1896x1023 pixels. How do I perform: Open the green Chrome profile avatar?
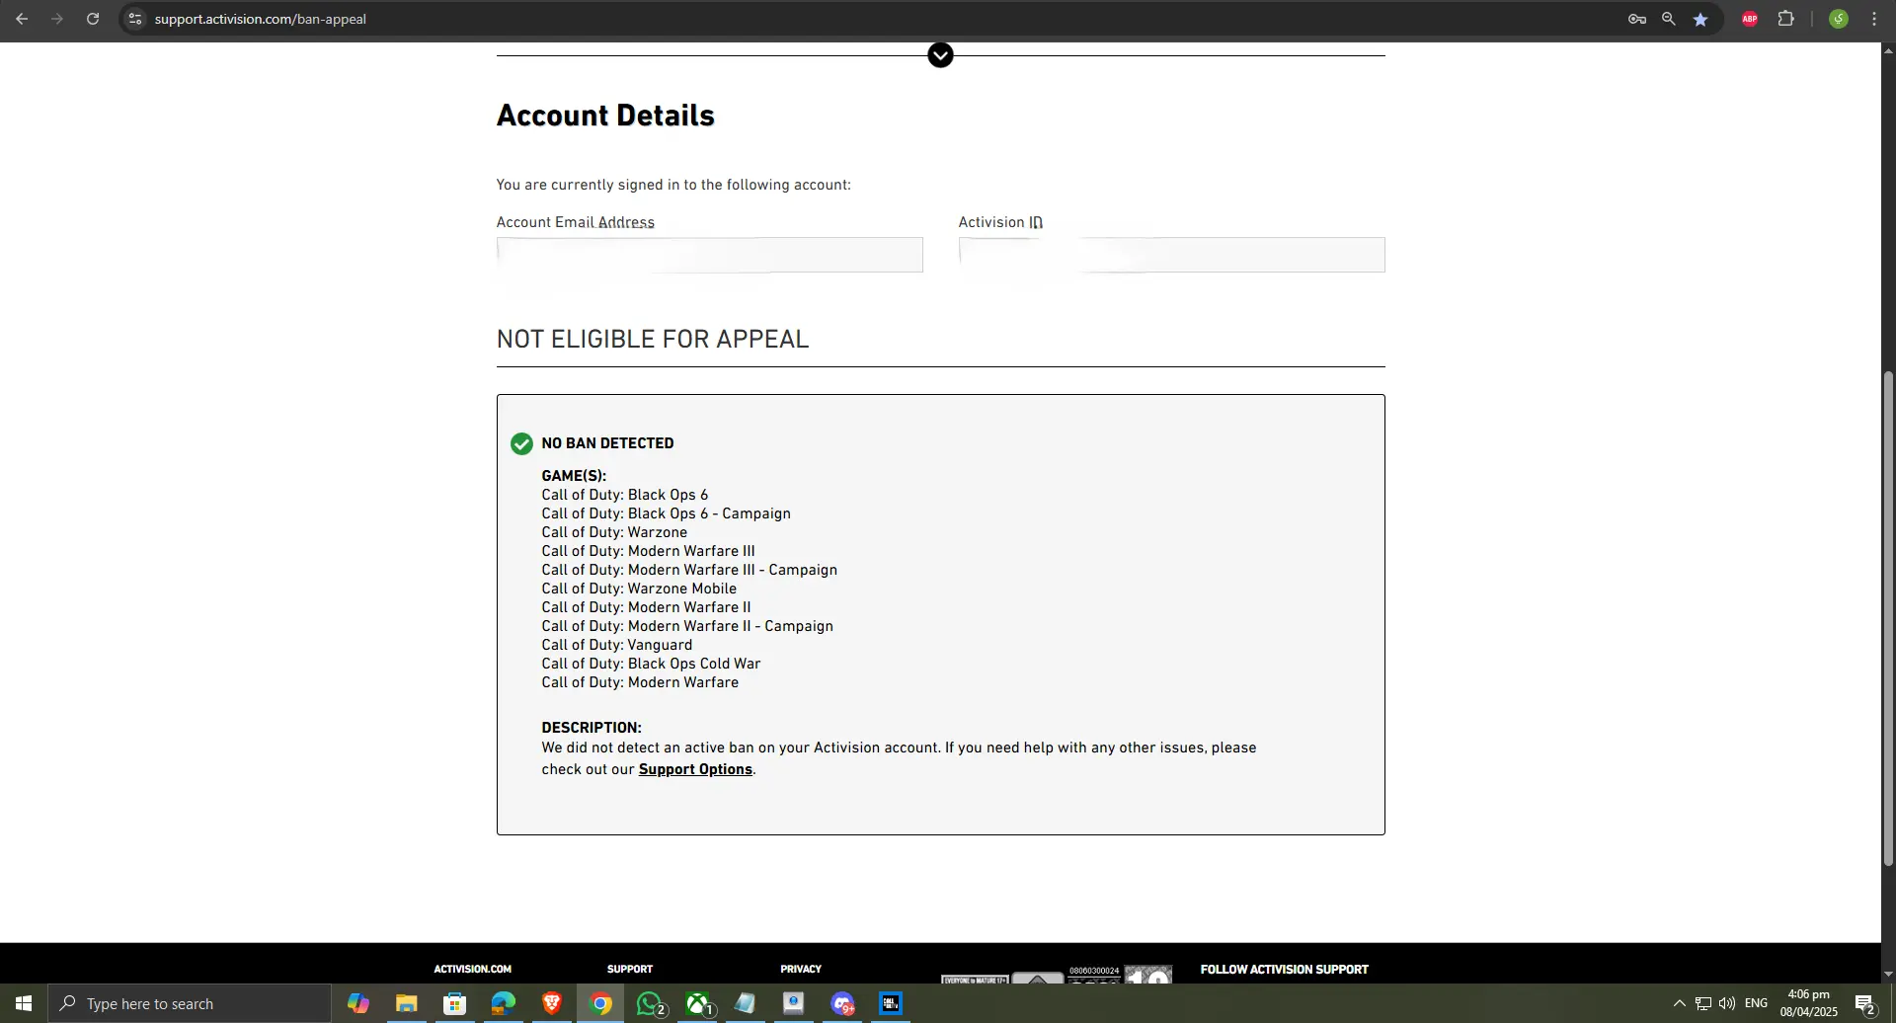click(x=1838, y=19)
